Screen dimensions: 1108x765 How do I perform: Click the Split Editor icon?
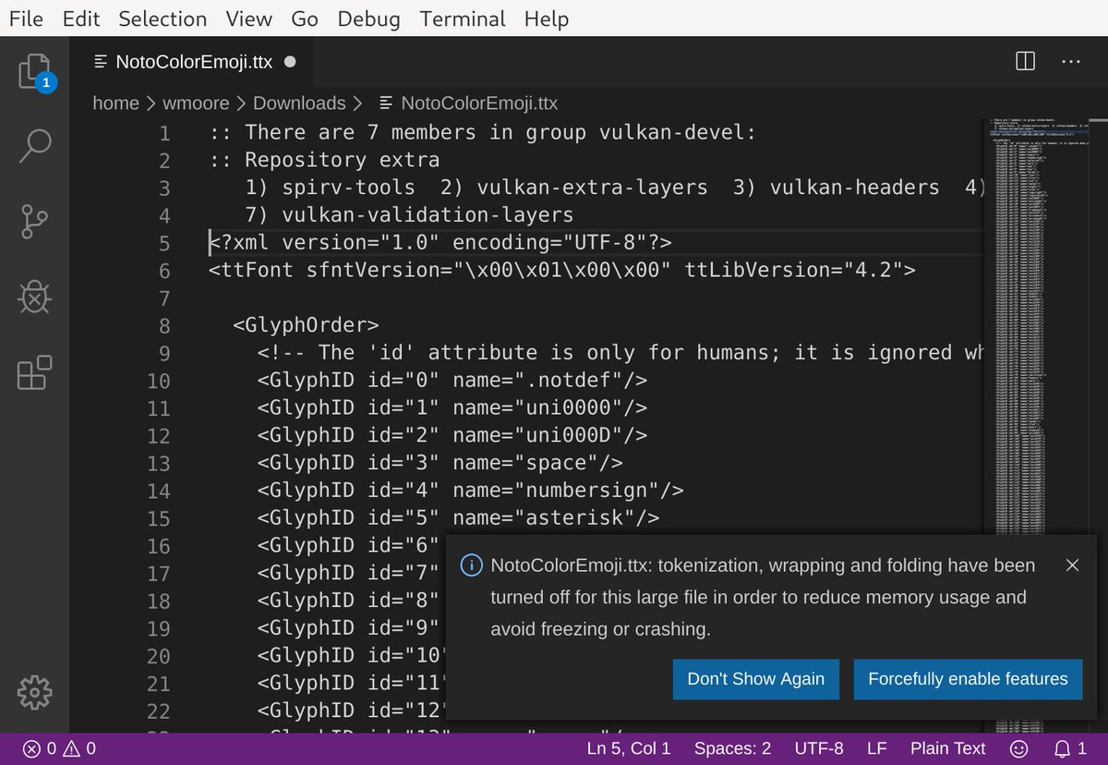(x=1024, y=61)
